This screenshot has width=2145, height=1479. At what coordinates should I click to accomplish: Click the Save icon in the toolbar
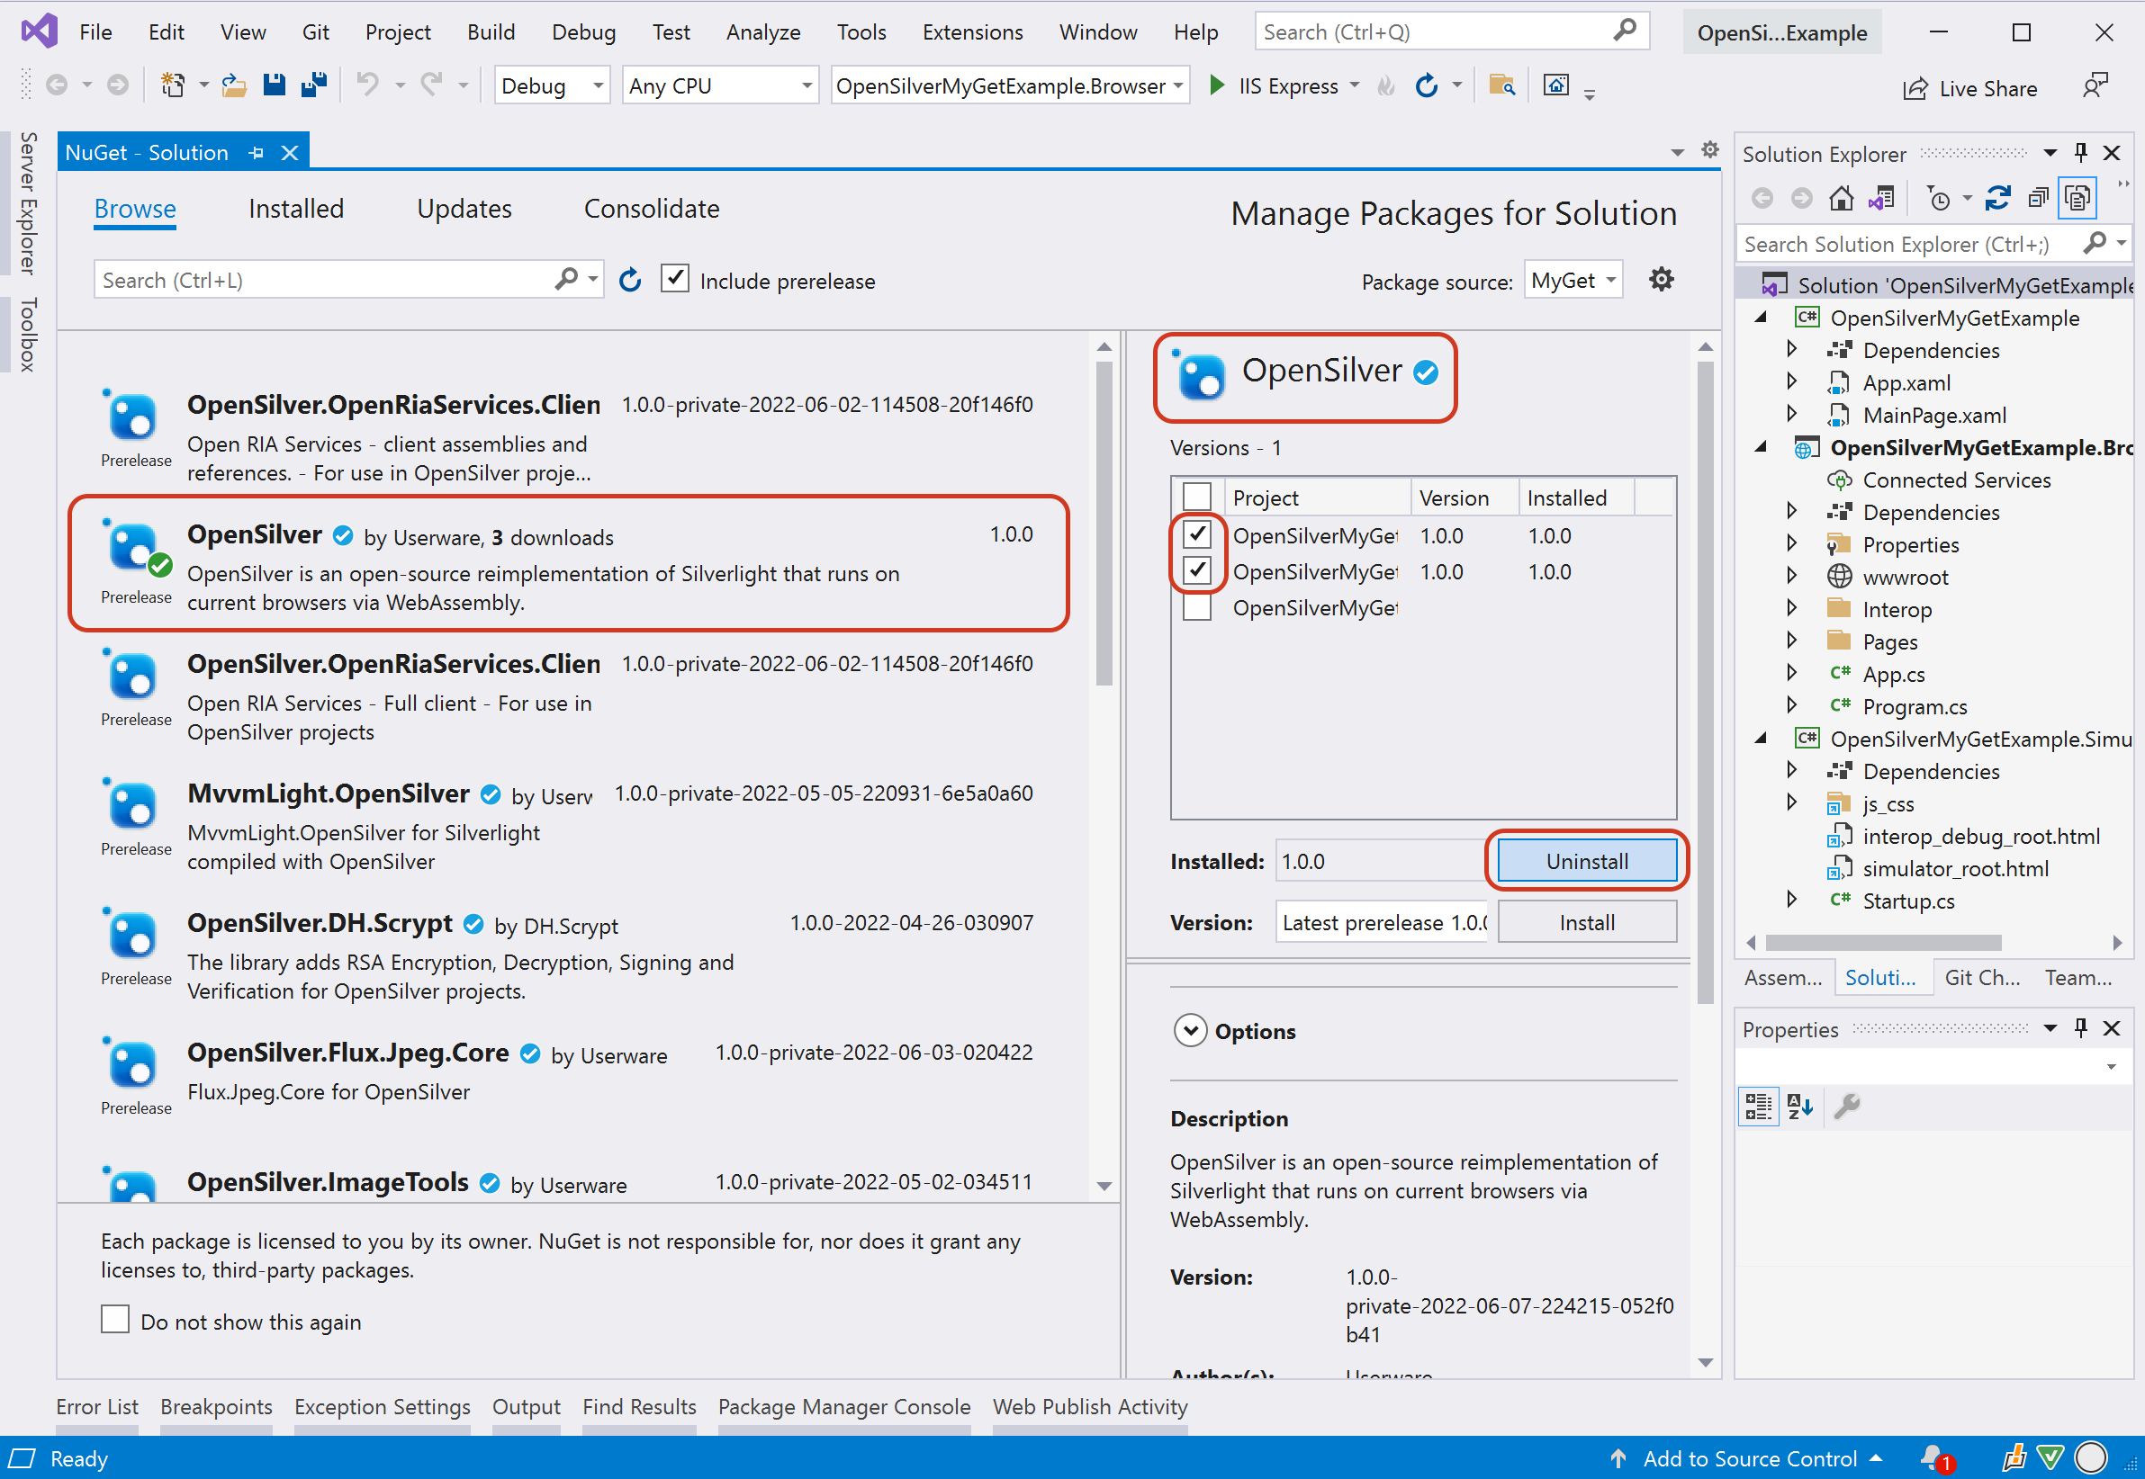coord(274,85)
